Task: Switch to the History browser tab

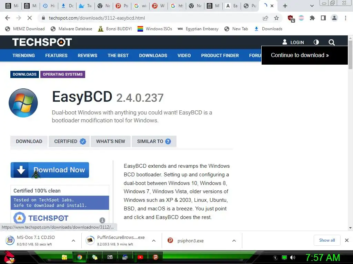Action: click(x=49, y=6)
